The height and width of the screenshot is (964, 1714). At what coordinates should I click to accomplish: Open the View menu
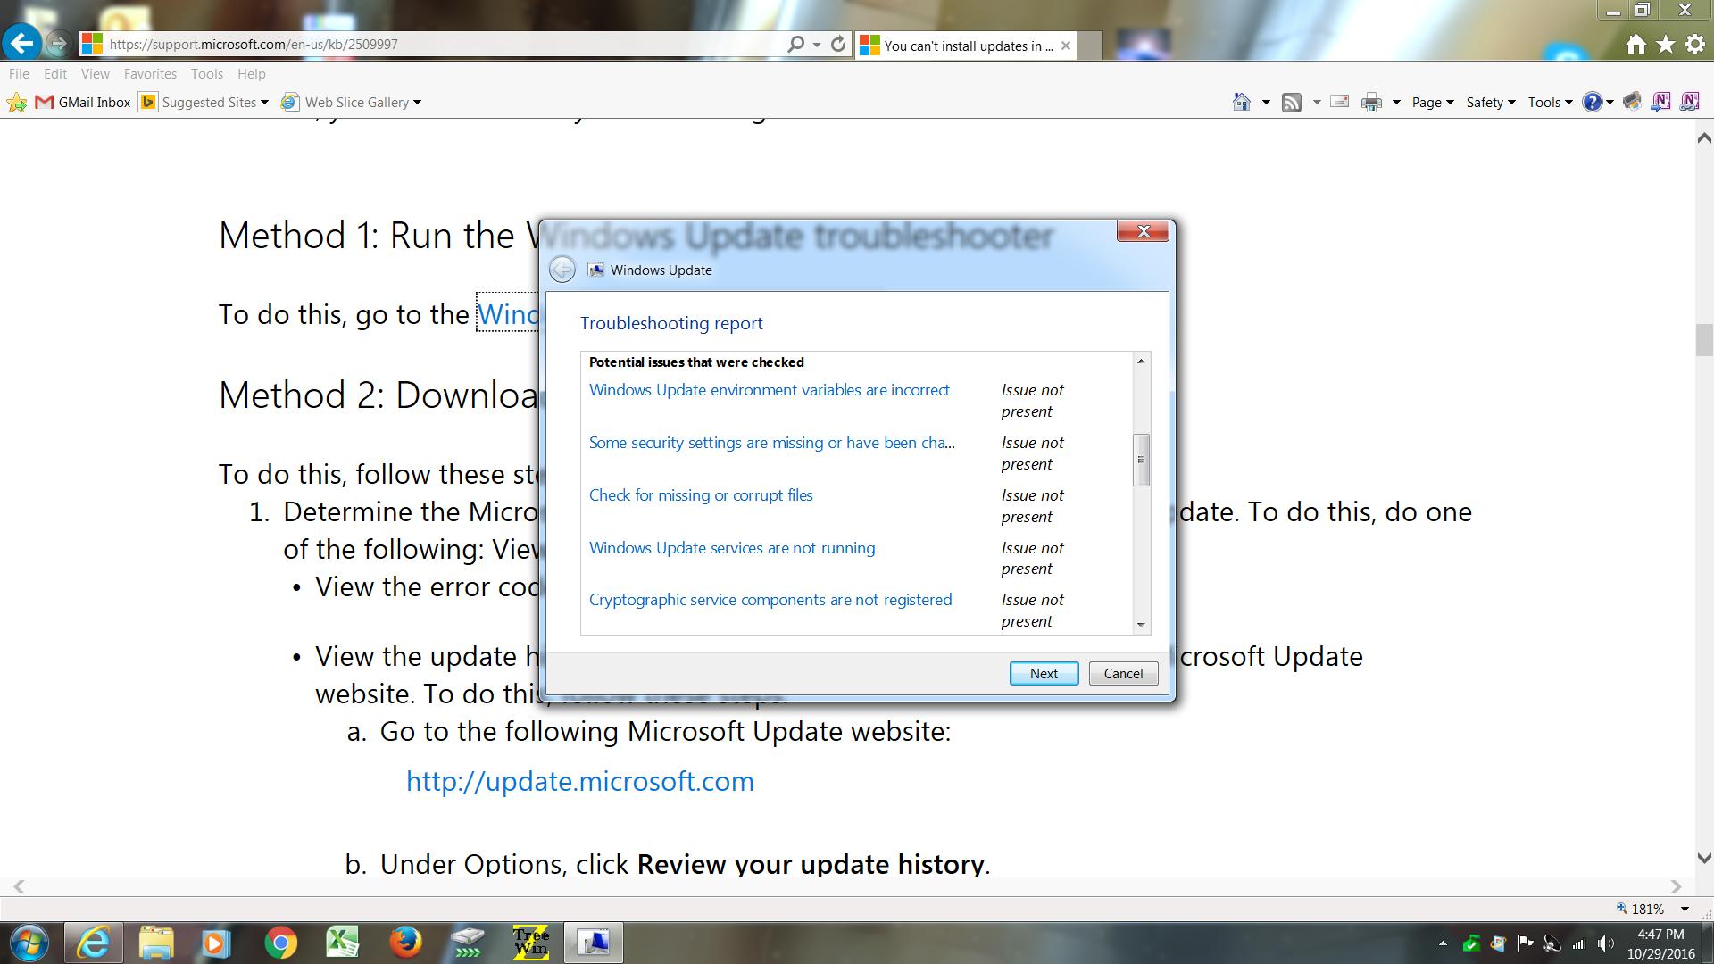point(95,74)
